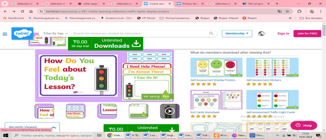Click the star rating under Self-Assessment Stickers
This screenshot has height=139, width=326.
pyautogui.click(x=259, y=84)
